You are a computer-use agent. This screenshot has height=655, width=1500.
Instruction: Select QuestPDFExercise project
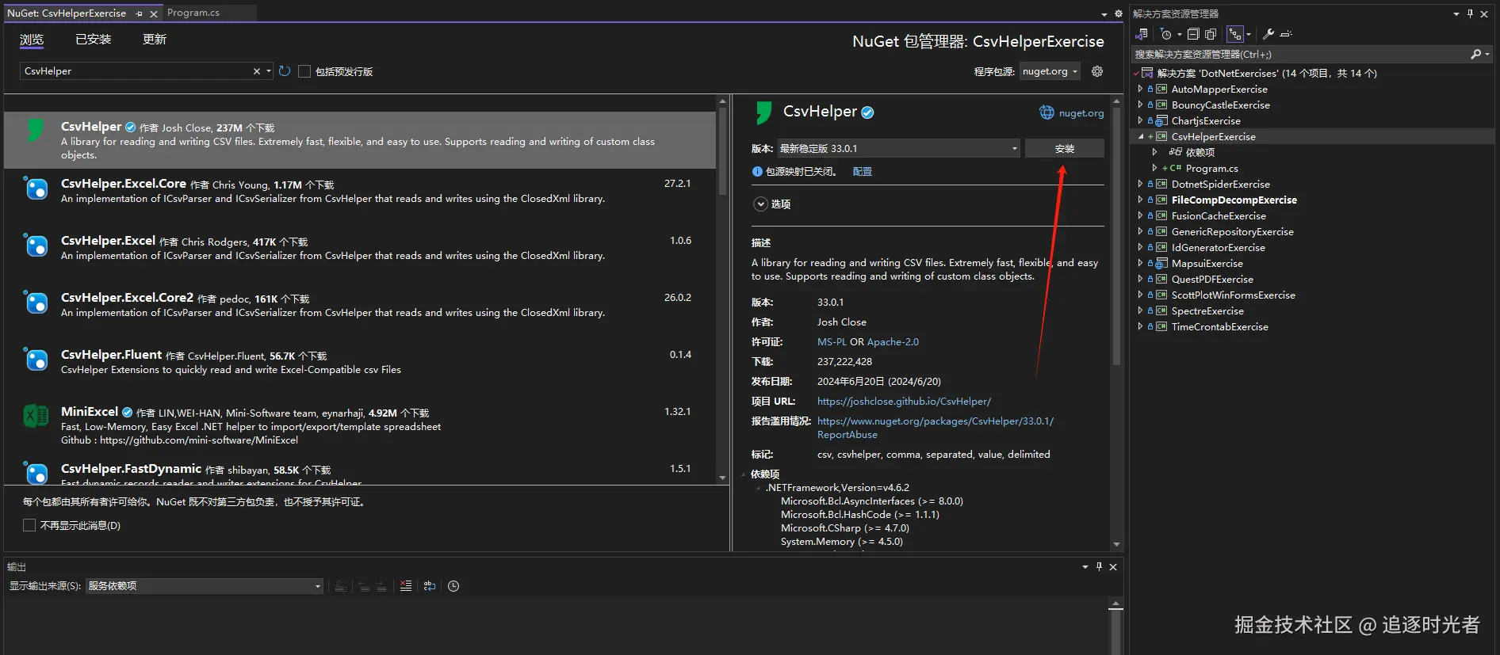pyautogui.click(x=1212, y=279)
